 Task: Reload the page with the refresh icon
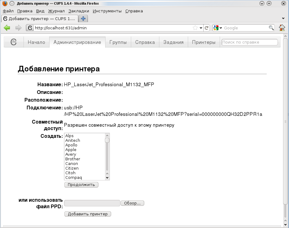[207, 28]
